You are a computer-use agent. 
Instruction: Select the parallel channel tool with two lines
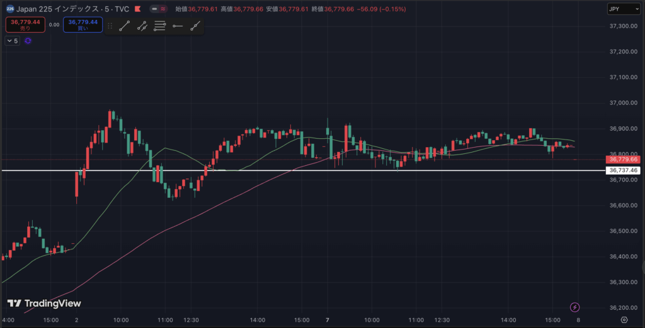tap(142, 26)
